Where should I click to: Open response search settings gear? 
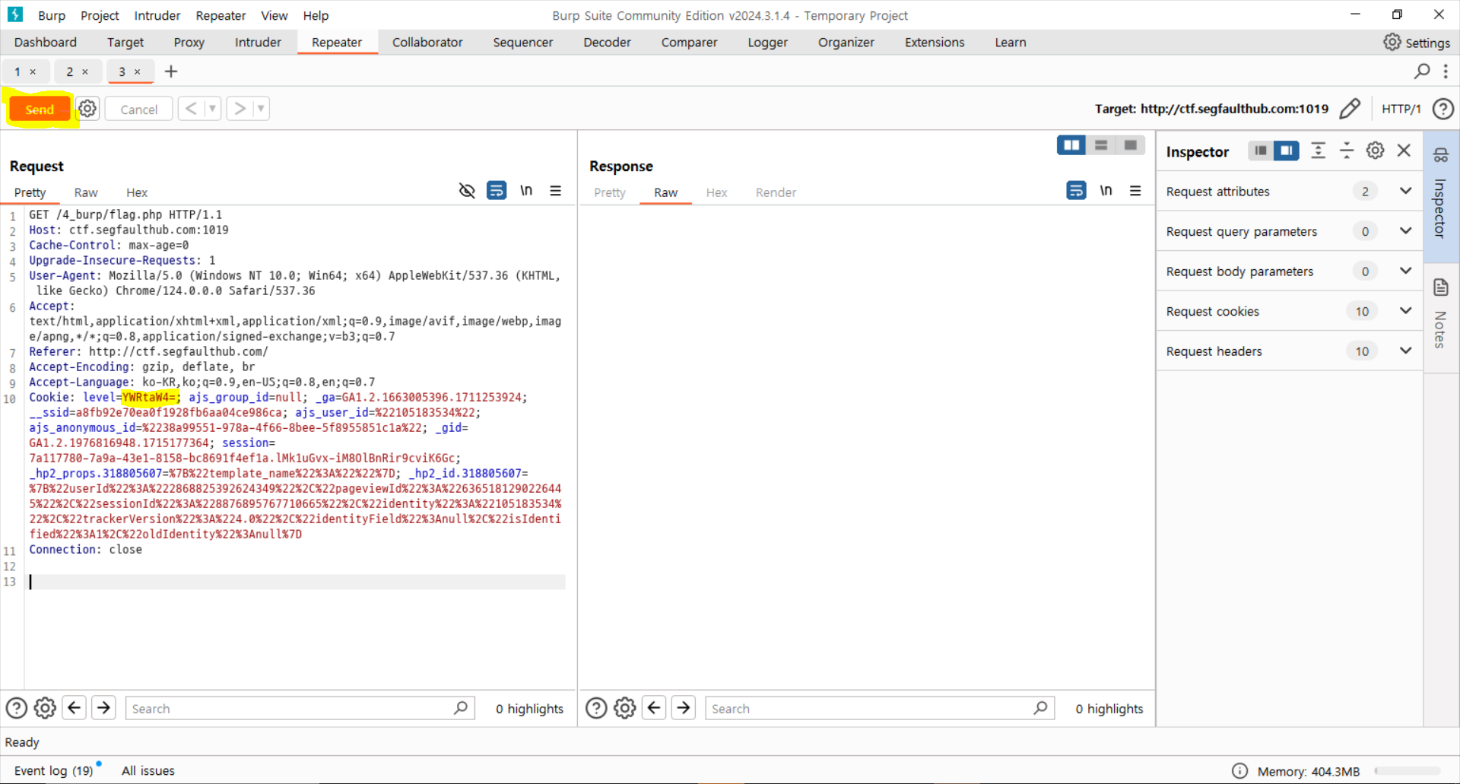pos(625,708)
